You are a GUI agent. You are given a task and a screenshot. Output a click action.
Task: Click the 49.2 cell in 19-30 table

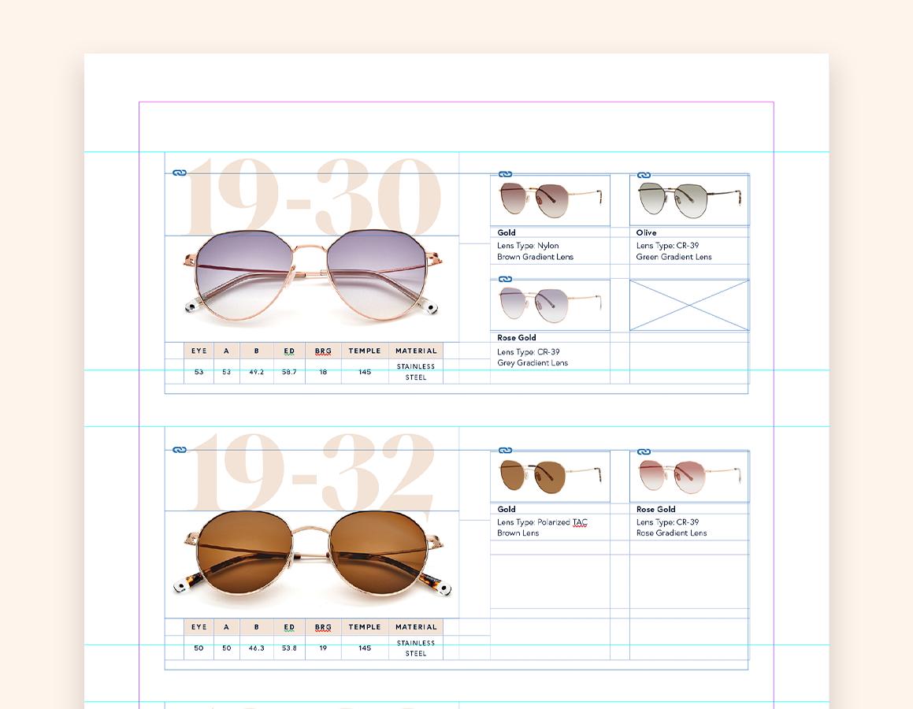coord(256,372)
